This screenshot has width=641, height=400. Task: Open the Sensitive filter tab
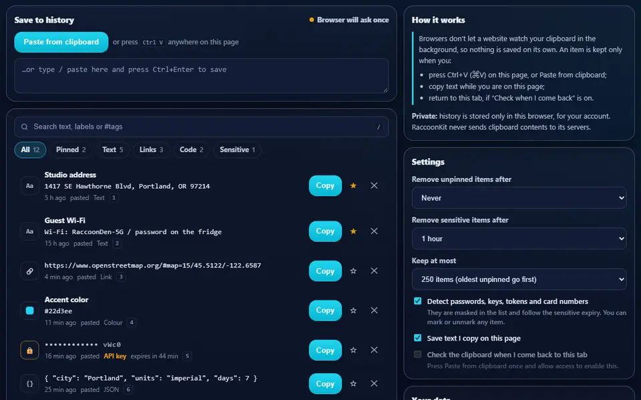[x=237, y=150]
